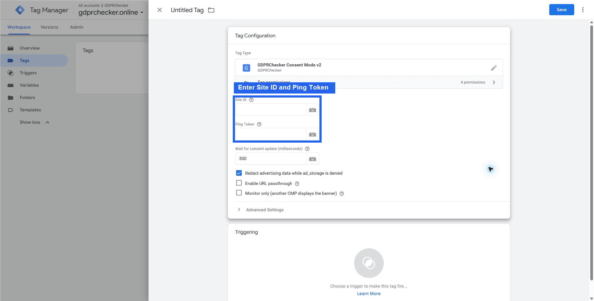594x301 pixels.
Task: Click the Folders sidebar icon
Action: (11, 98)
